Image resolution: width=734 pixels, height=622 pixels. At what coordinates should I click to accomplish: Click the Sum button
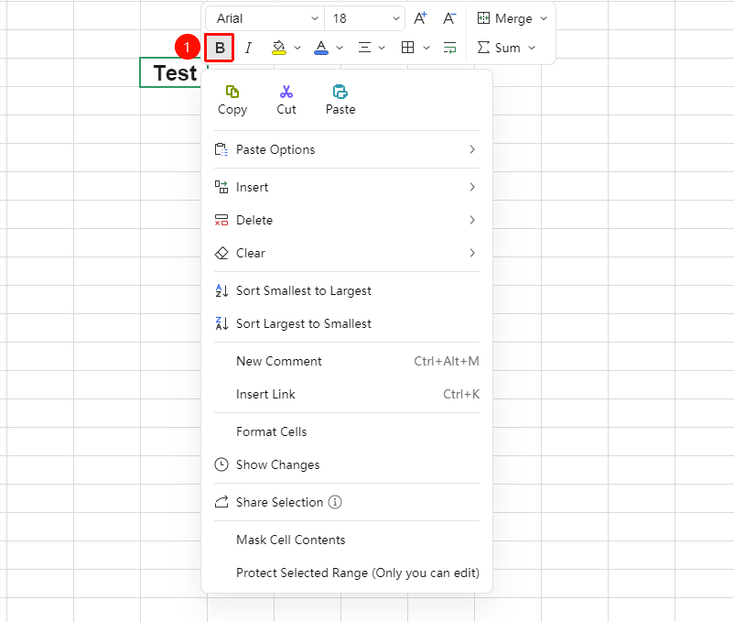click(x=499, y=48)
